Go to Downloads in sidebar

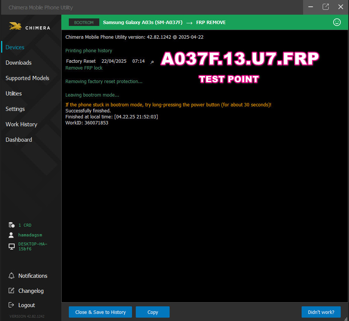pos(18,63)
